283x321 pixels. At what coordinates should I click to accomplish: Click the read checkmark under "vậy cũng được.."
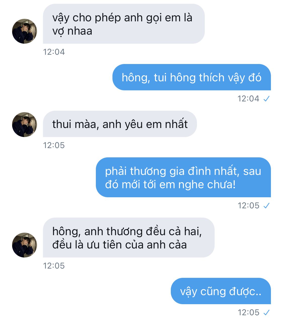click(266, 312)
